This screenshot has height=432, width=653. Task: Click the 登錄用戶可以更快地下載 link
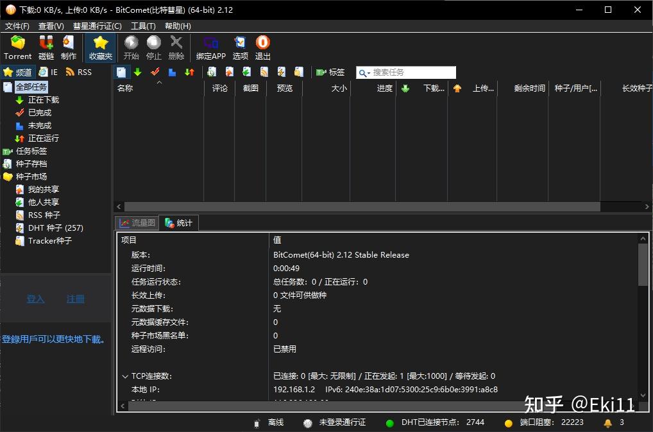(53, 339)
